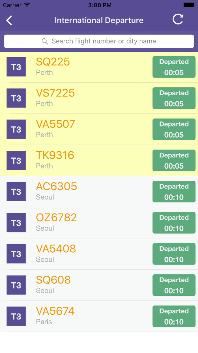Select the SQ608 Seoul flight row
Image resolution: width=198 pixels, height=353 pixels.
[x=85, y=285]
